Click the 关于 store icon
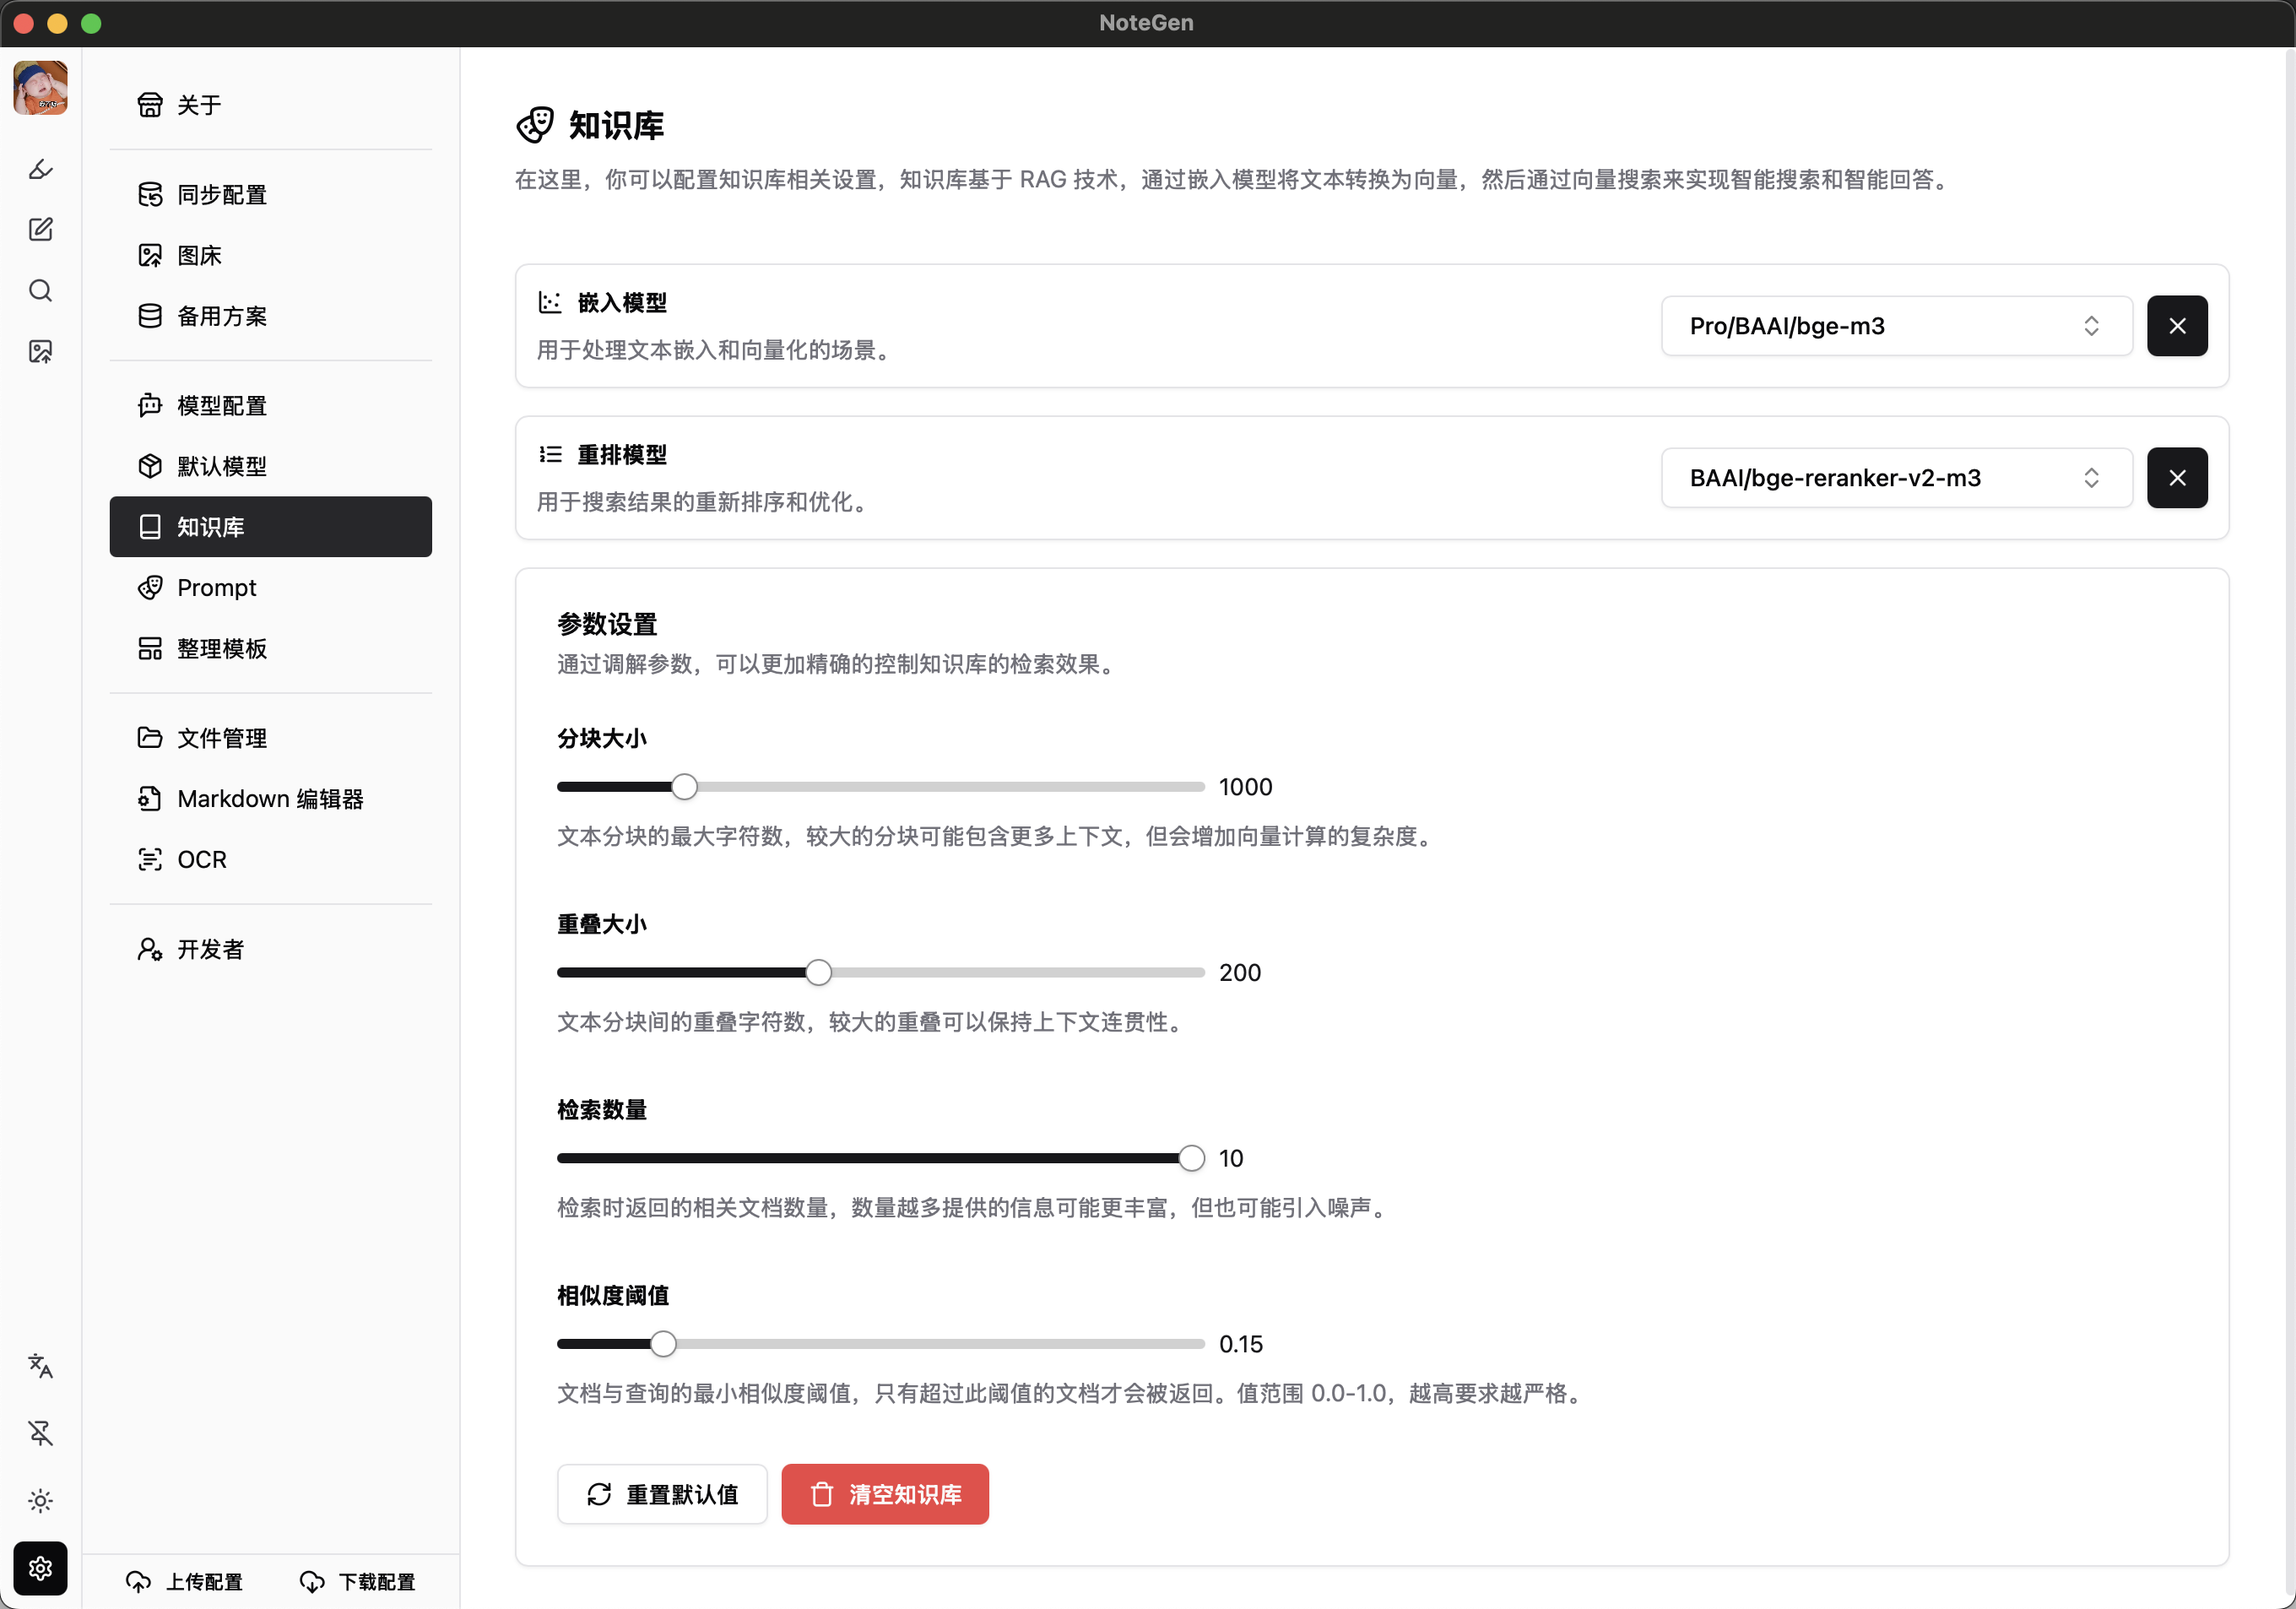The height and width of the screenshot is (1609, 2296). coord(150,105)
